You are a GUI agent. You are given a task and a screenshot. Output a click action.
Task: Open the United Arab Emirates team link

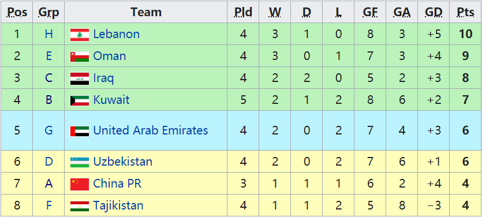tap(151, 130)
